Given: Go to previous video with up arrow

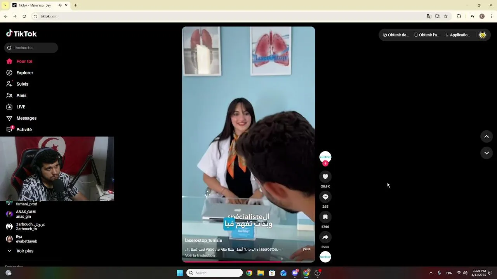Looking at the screenshot, I should tap(487, 136).
